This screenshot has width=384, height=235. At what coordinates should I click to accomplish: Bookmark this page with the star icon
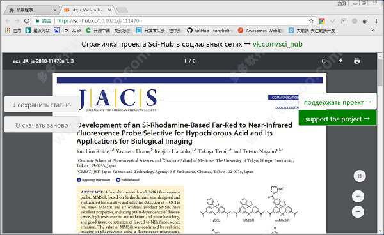coord(311,21)
